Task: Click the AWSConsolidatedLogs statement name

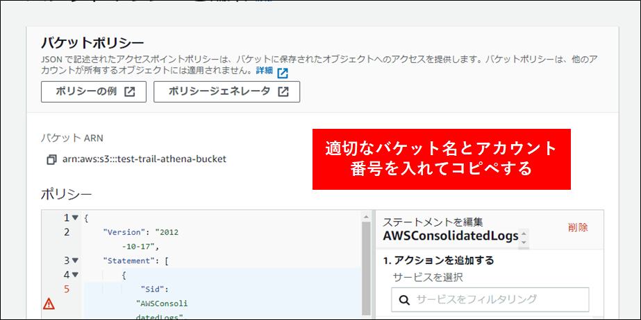Action: (450, 236)
